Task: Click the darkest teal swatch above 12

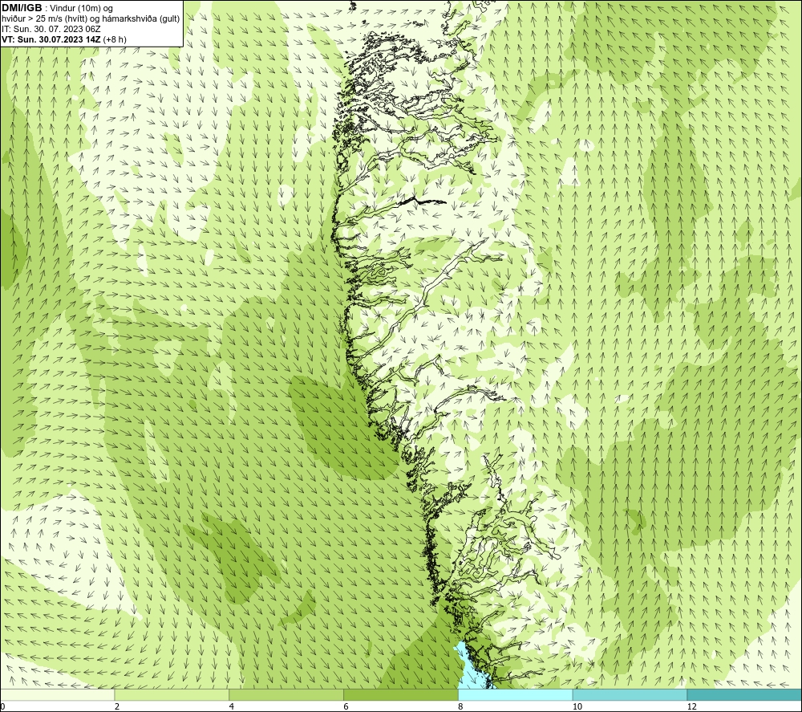Action: [745, 694]
